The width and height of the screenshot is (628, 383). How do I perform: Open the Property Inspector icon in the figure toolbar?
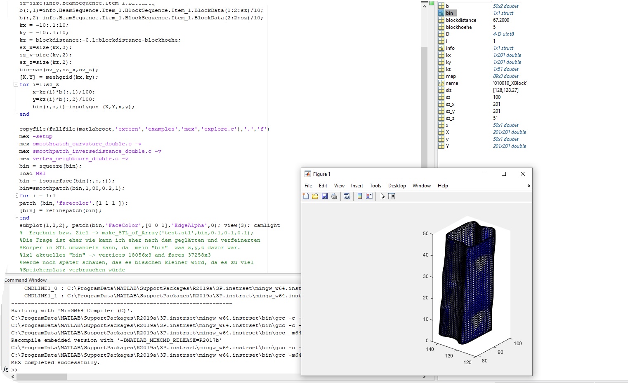pyautogui.click(x=392, y=196)
